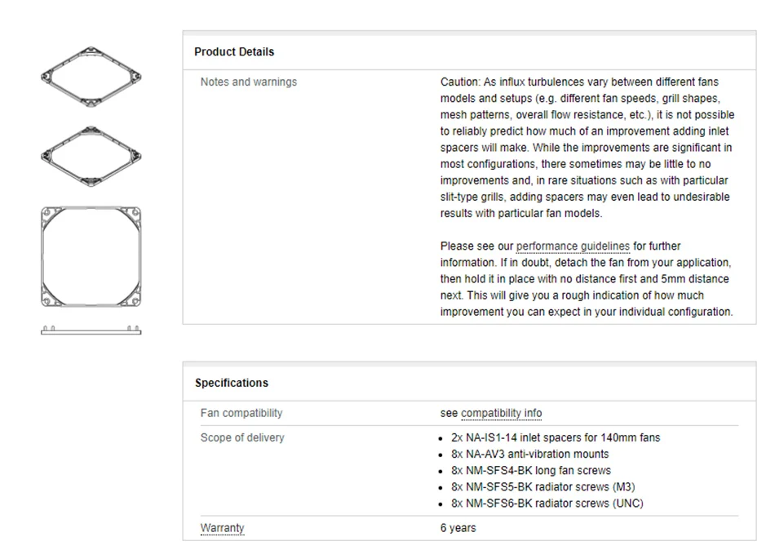Click the thin side-profile spacer drawing
The image size is (775, 550).
[91, 330]
